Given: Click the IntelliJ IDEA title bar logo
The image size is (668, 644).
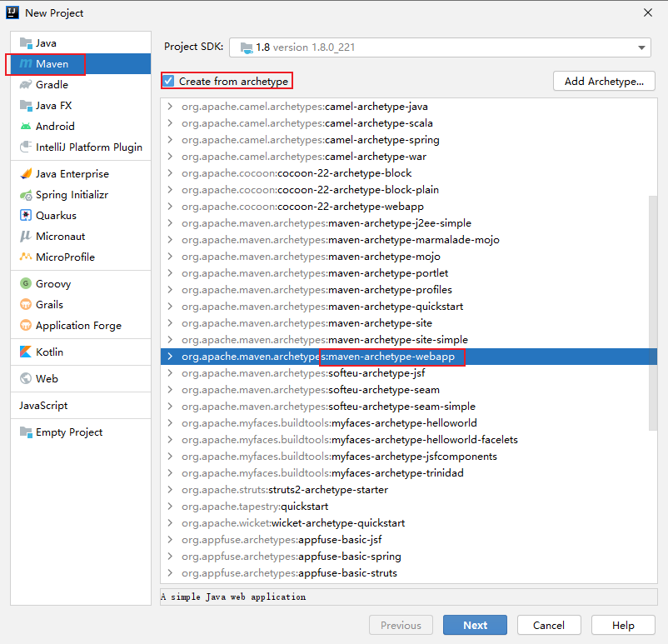Looking at the screenshot, I should click(x=12, y=12).
